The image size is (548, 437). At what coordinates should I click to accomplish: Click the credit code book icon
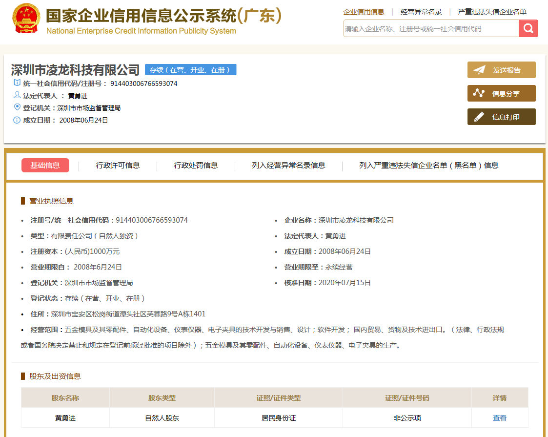pos(17,83)
